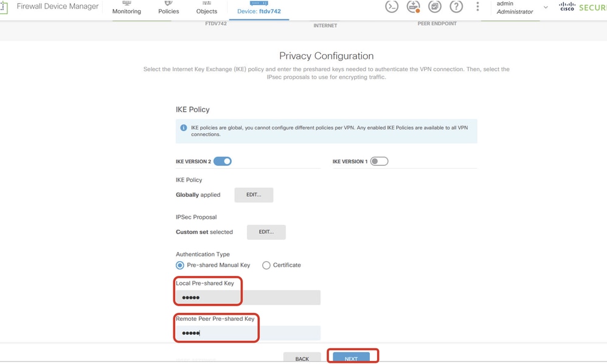Open the Policies tab
This screenshot has width=607, height=364.
168,8
